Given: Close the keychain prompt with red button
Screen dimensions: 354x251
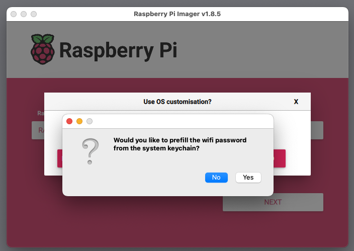Looking at the screenshot, I should click(x=69, y=121).
